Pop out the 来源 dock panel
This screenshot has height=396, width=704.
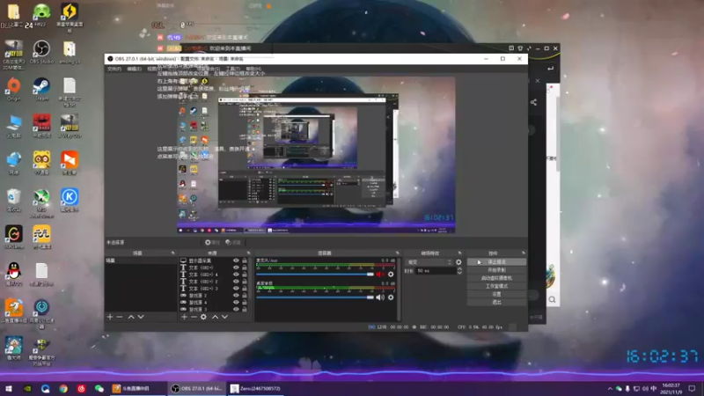click(248, 253)
